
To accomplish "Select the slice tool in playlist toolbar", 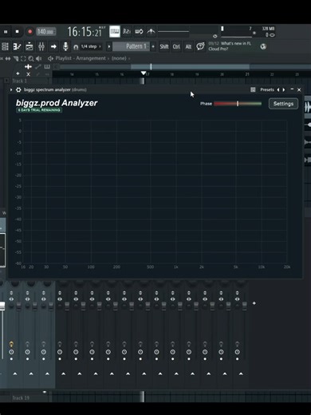I will (16, 58).
